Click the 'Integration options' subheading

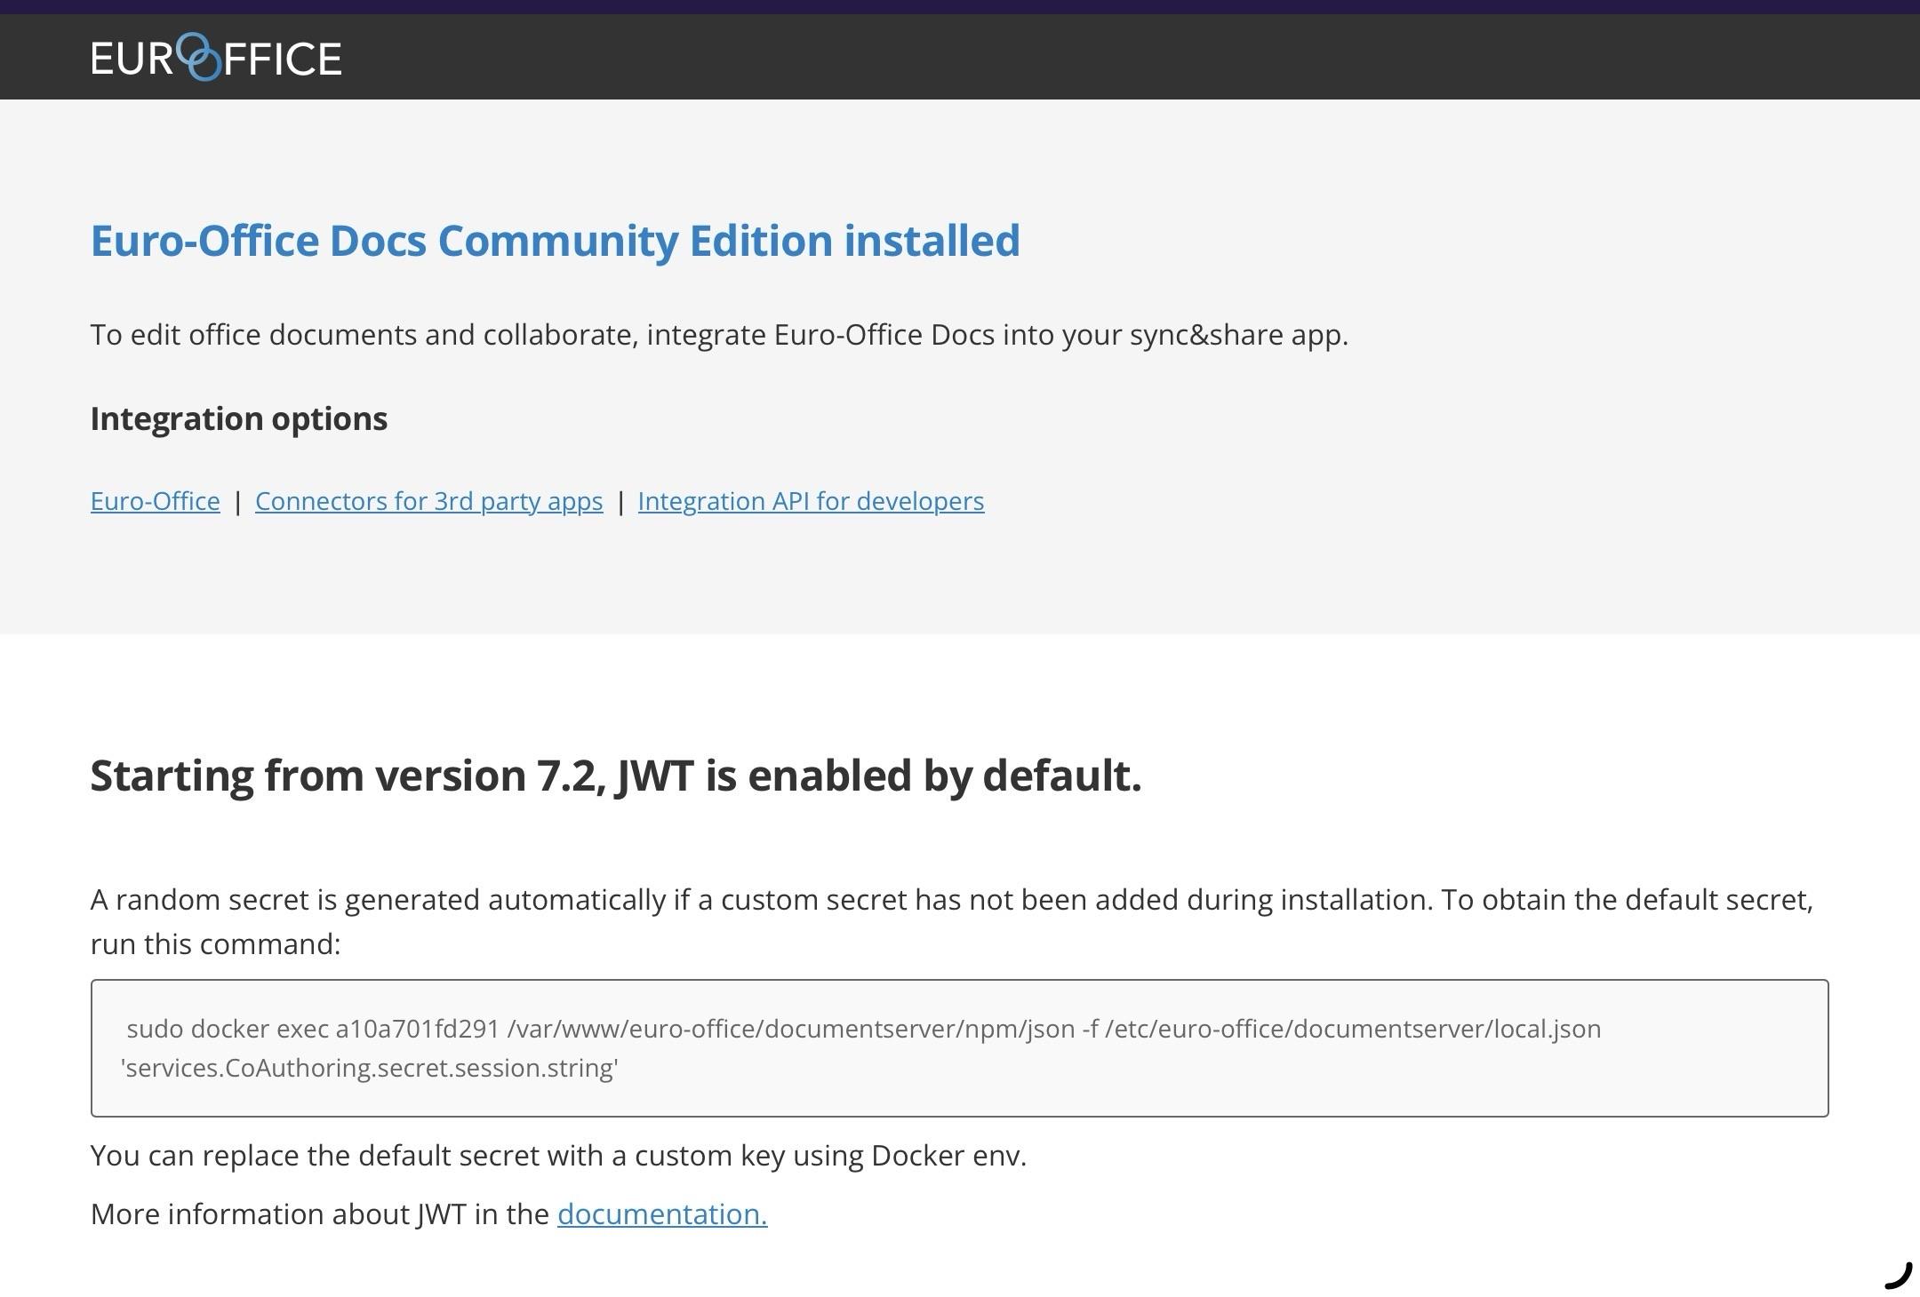[x=239, y=418]
